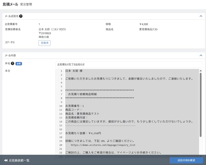Go back to お見積依頼一覧
Screen dimensions: 206x165
click(17, 160)
